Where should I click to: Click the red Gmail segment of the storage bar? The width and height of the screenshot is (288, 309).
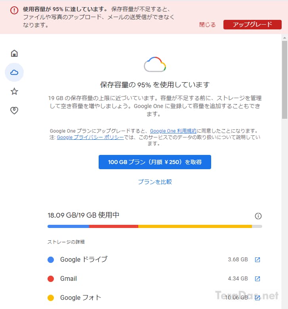(x=114, y=226)
